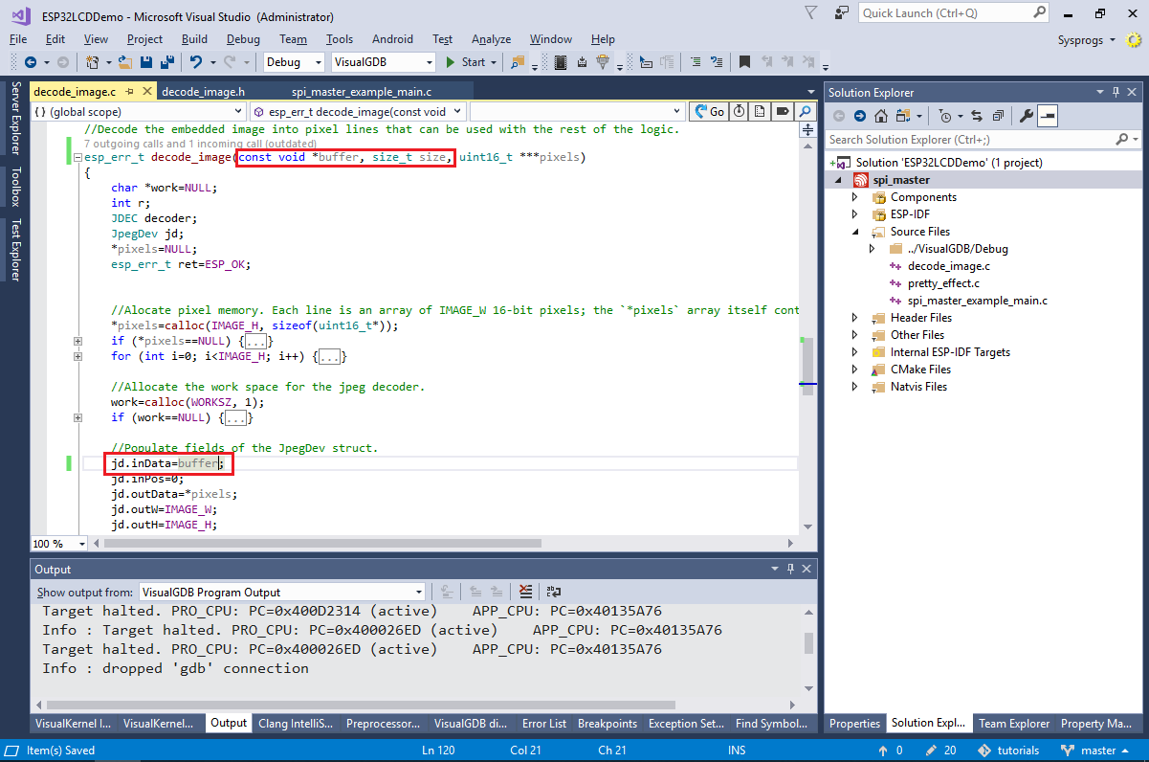Open the Toolbox side tab
This screenshot has width=1149, height=762.
click(14, 188)
